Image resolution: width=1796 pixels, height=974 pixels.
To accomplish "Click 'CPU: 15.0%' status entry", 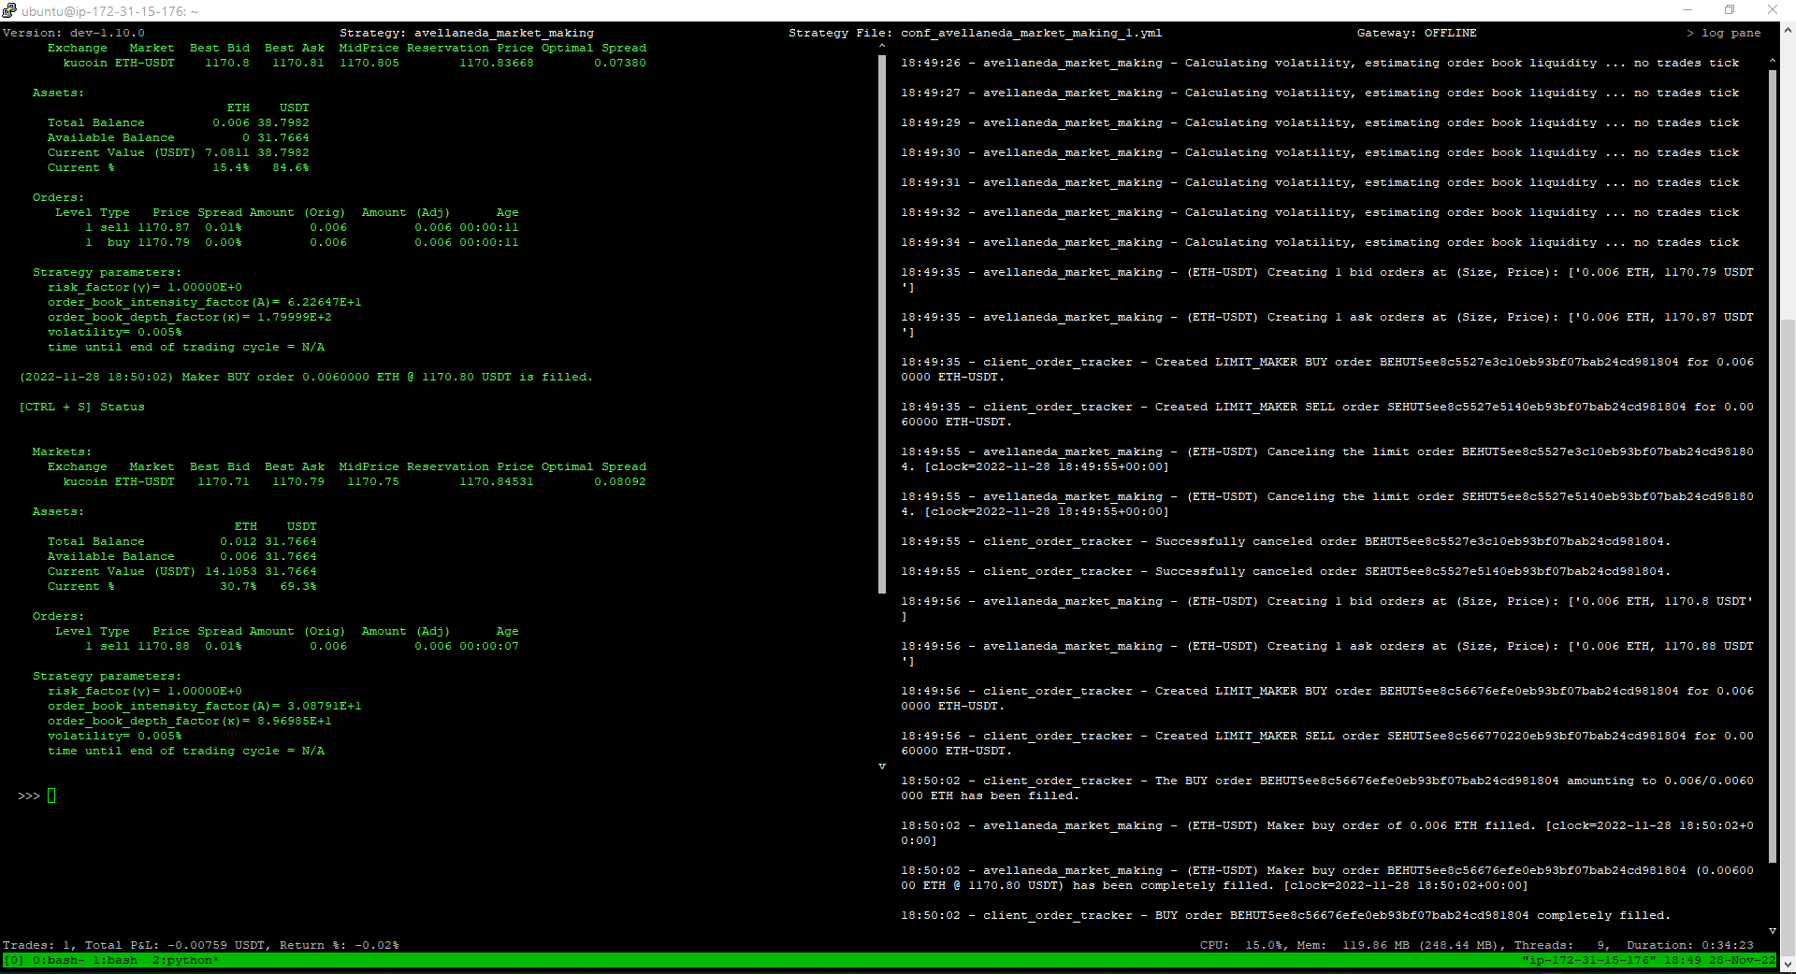I will pos(1241,946).
